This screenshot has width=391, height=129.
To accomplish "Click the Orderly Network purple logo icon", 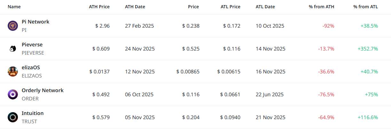I will pos(13,94).
